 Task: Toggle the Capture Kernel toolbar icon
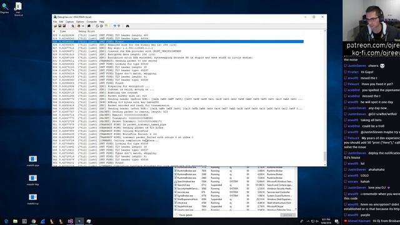coord(79,26)
